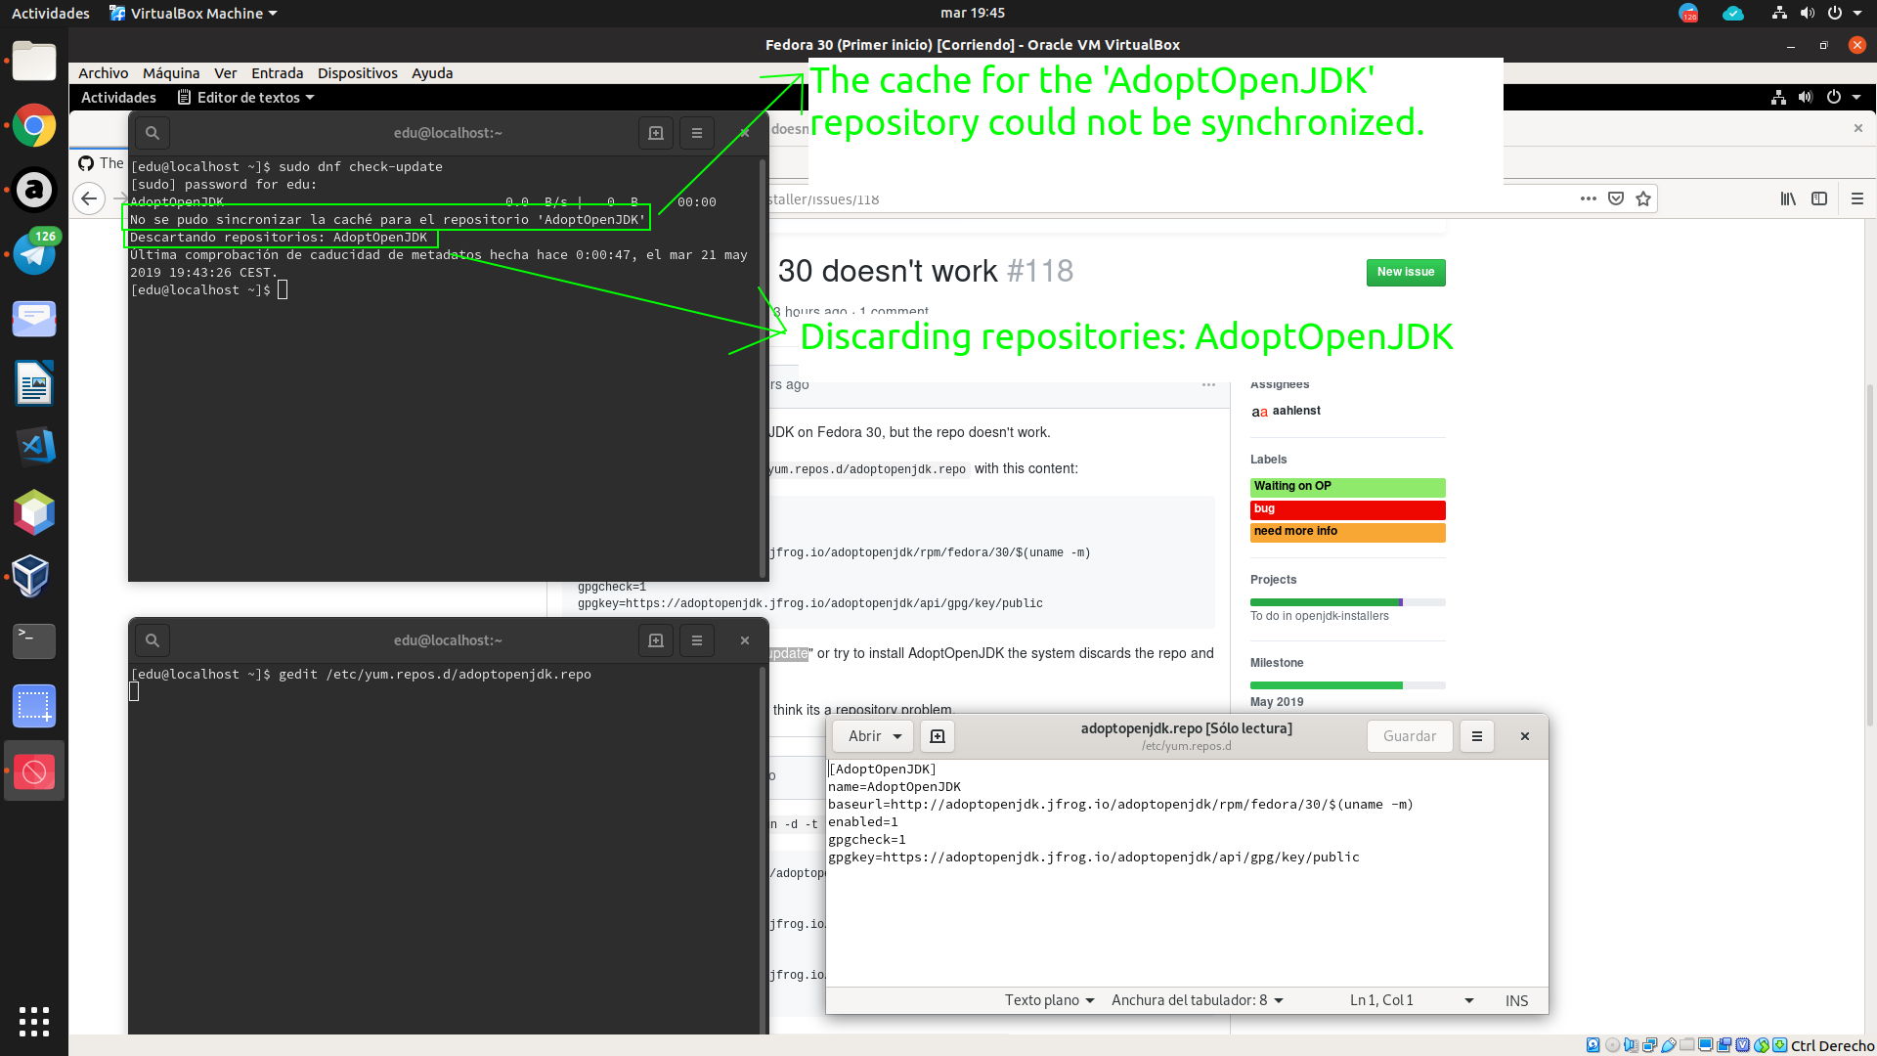This screenshot has width=1877, height=1056.
Task: Toggle the INS overwrite indicator in gedit
Action: [x=1516, y=1000]
